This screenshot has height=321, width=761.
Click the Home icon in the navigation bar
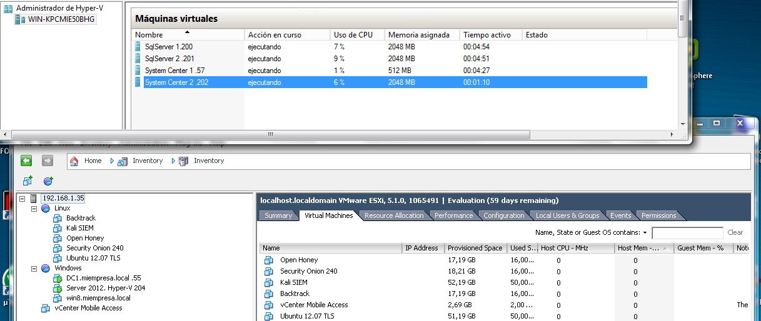pyautogui.click(x=75, y=161)
